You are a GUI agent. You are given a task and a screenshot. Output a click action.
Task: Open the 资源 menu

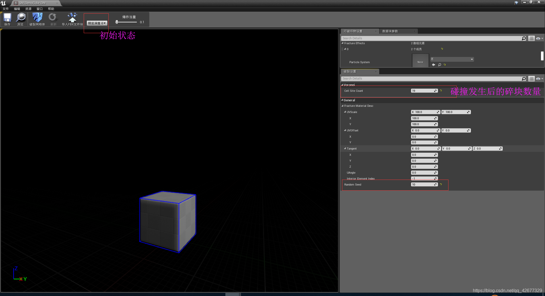[28, 9]
